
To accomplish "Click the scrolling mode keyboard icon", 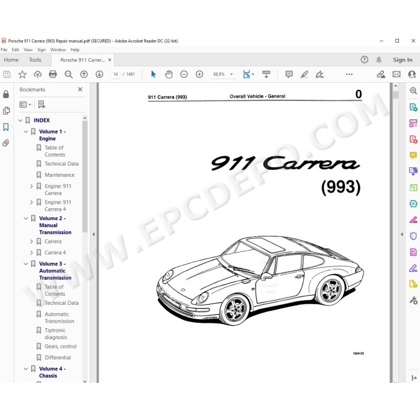I will (x=266, y=74).
